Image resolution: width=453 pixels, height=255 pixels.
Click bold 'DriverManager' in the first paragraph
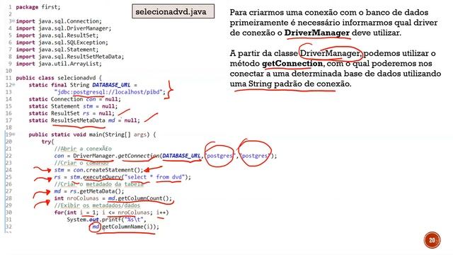pos(317,33)
